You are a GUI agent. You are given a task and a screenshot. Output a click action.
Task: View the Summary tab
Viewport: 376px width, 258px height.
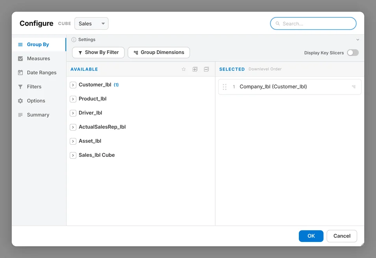pyautogui.click(x=39, y=115)
